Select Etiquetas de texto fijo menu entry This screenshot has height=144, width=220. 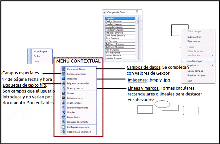[x=79, y=83]
